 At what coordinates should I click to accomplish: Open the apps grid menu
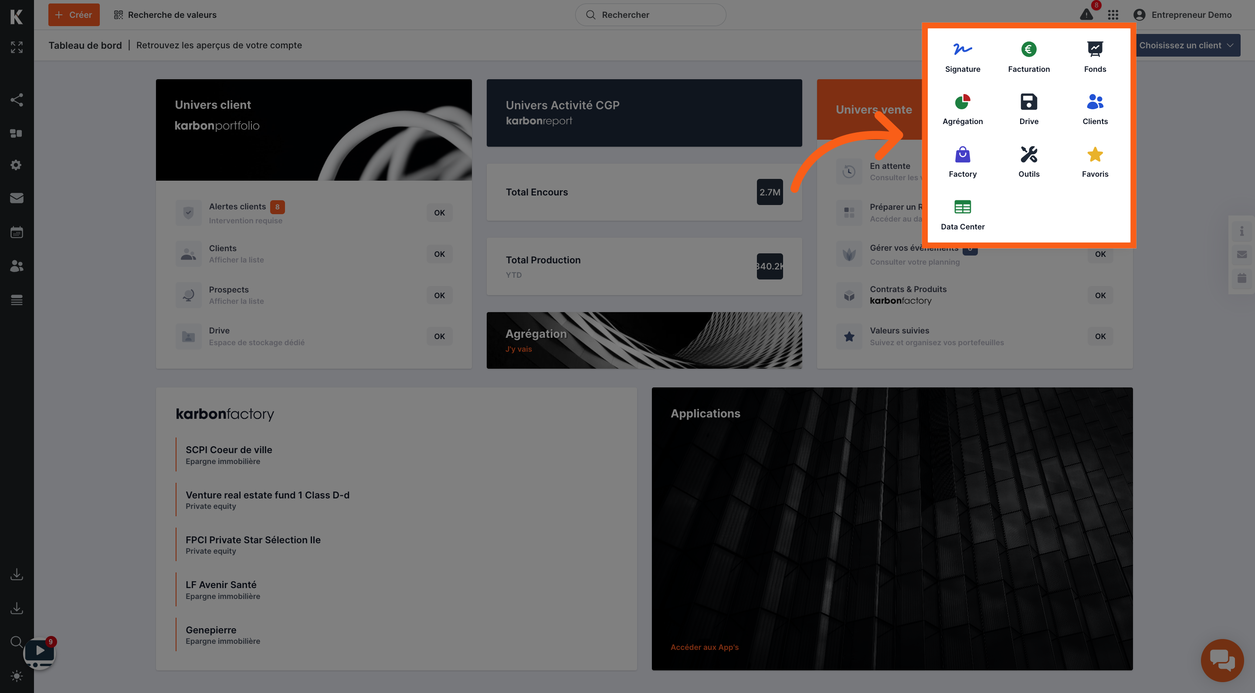coord(1112,14)
